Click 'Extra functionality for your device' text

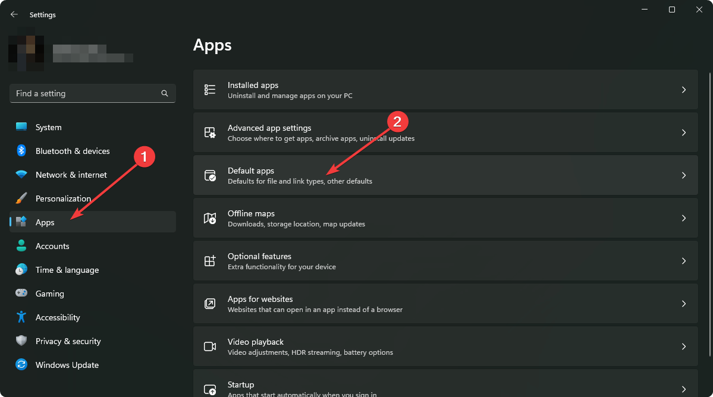tap(281, 267)
